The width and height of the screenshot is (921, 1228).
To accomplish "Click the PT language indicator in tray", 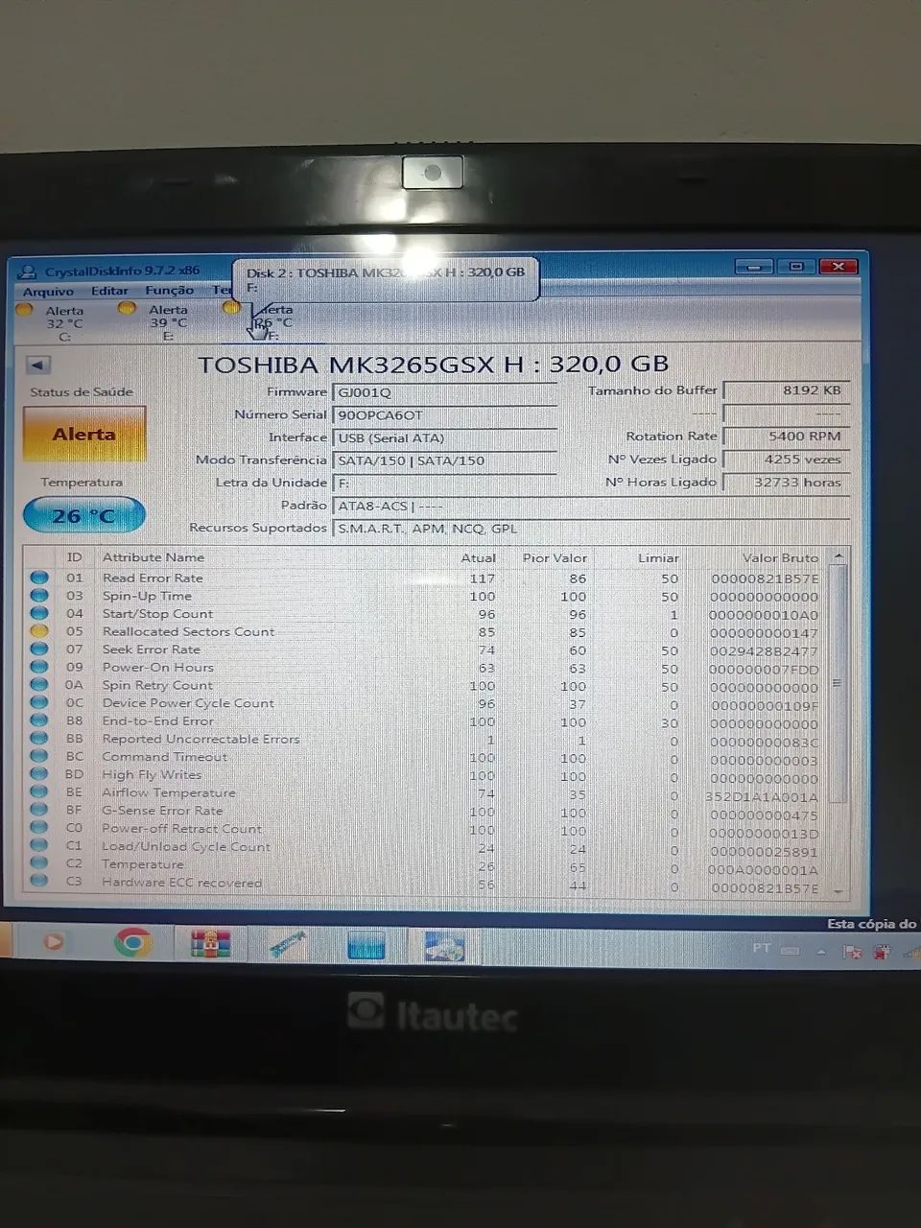I will 762,948.
